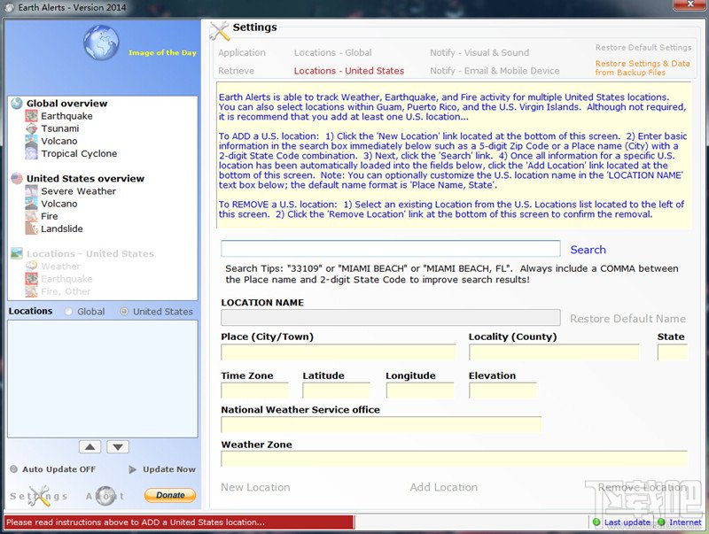Click the Global overview globe icon
This screenshot has width=709, height=534.
[x=17, y=104]
